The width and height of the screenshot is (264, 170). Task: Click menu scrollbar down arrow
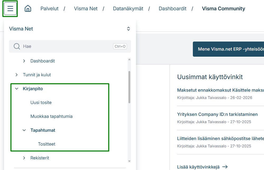pyautogui.click(x=129, y=161)
